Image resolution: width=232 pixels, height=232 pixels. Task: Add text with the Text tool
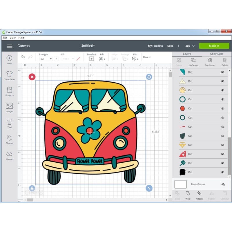click(9, 123)
